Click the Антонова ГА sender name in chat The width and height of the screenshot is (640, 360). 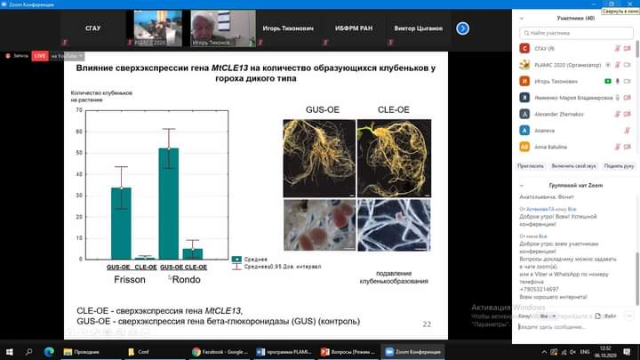point(540,209)
